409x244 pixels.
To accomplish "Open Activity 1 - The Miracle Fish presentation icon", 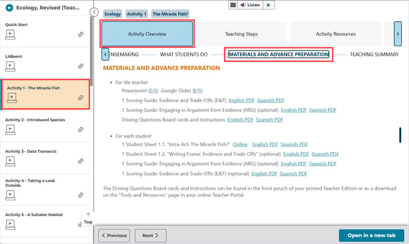I will [x=12, y=98].
